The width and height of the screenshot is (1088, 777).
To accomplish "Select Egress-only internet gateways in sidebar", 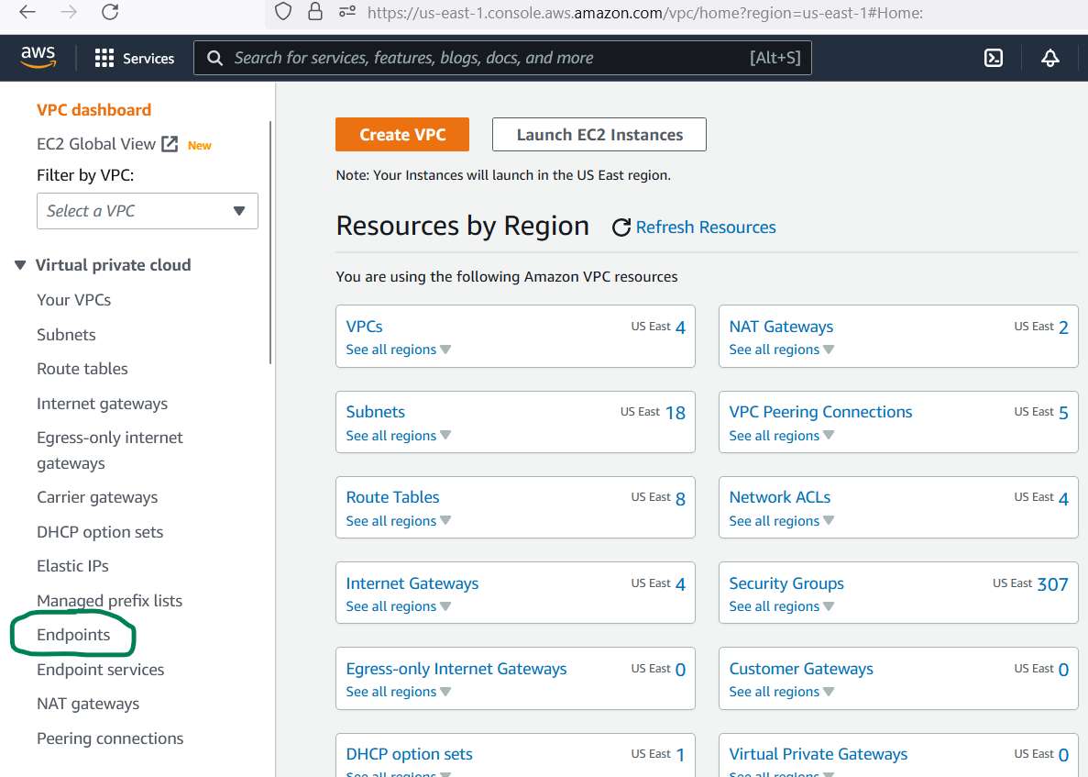I will (x=110, y=450).
